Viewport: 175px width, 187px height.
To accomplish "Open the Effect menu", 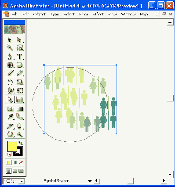I will [x=98, y=14].
